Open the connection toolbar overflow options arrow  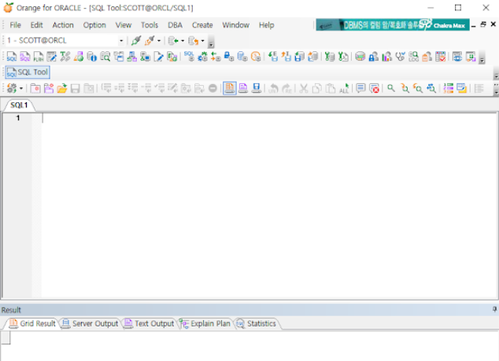coord(211,42)
